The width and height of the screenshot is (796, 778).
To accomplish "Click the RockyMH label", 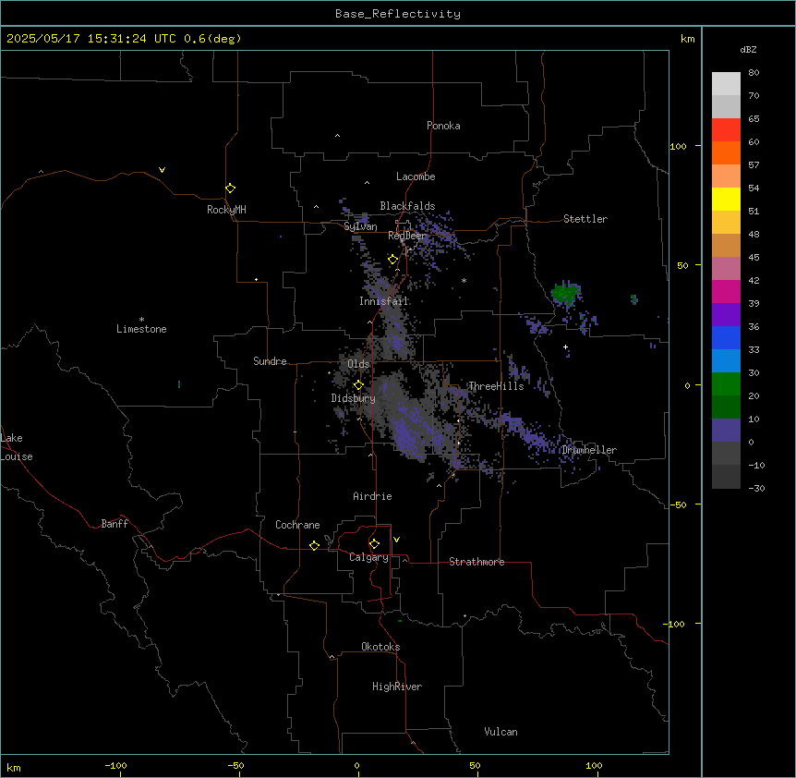I will point(226,210).
